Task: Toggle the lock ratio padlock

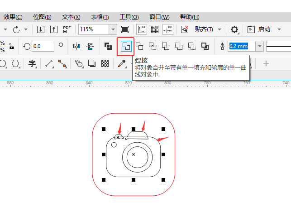Action: tap(11, 46)
